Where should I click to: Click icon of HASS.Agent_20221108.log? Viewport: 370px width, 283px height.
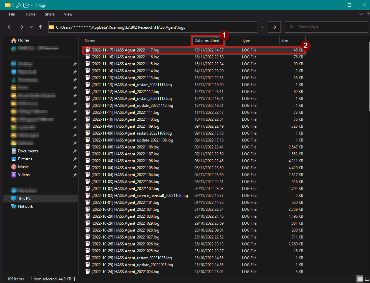coord(87,147)
